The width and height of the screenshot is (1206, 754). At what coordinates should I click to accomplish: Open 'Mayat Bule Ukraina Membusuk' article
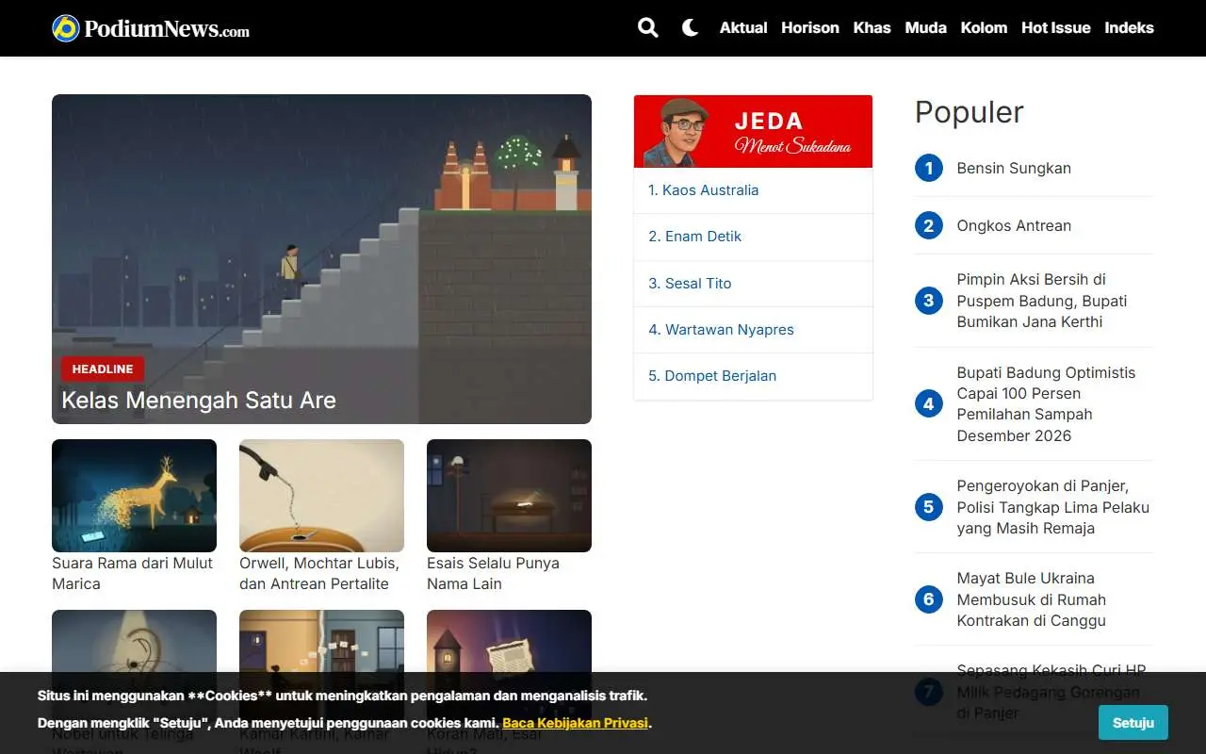coord(1032,599)
